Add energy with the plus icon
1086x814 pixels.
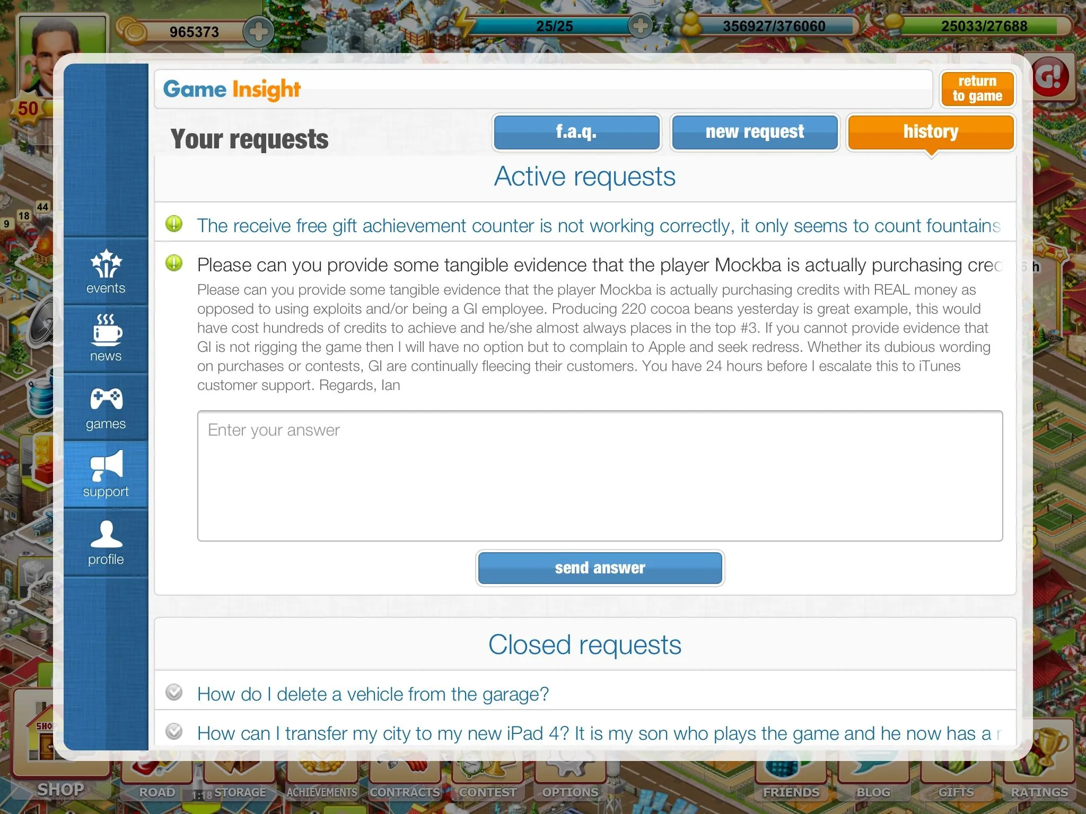coord(640,25)
